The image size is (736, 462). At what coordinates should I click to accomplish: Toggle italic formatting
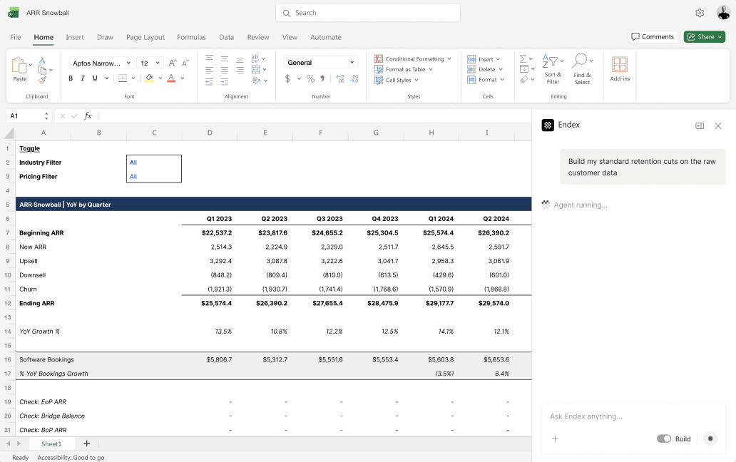click(83, 78)
